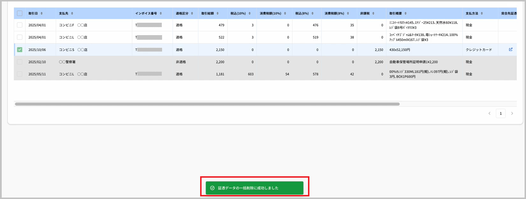Select page 1 in pagination
Image resolution: width=526 pixels, height=199 pixels.
pyautogui.click(x=501, y=113)
